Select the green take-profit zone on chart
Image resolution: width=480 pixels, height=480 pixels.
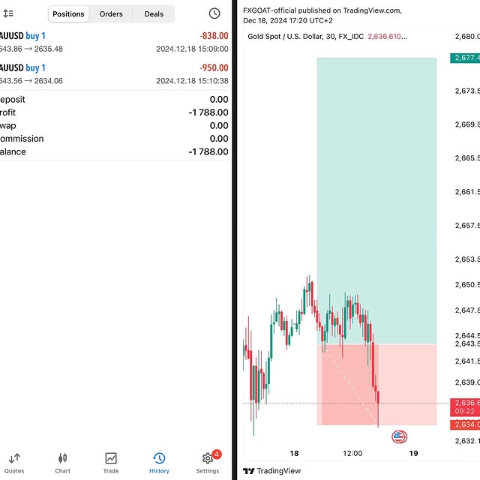coord(376,195)
